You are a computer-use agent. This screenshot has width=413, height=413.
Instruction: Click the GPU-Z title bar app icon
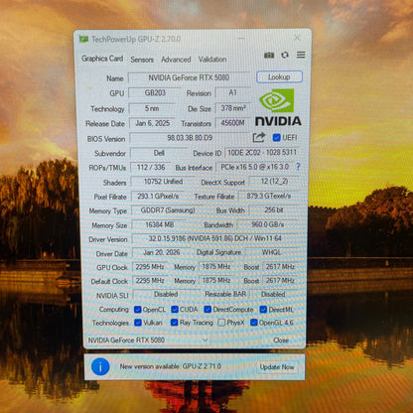[x=83, y=40]
